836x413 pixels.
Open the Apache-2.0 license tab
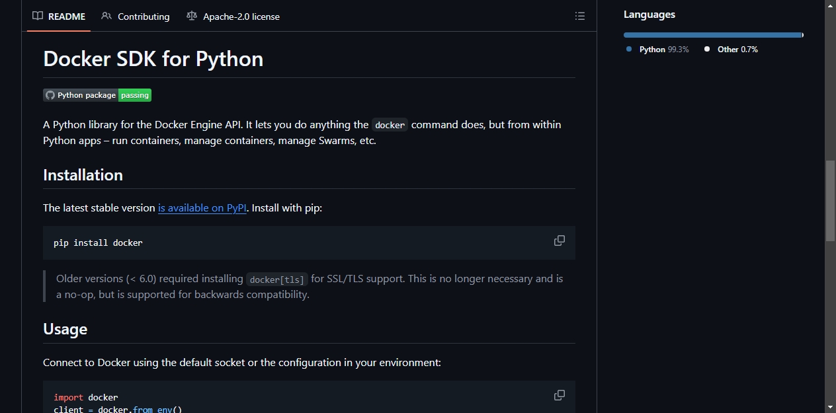pos(233,17)
